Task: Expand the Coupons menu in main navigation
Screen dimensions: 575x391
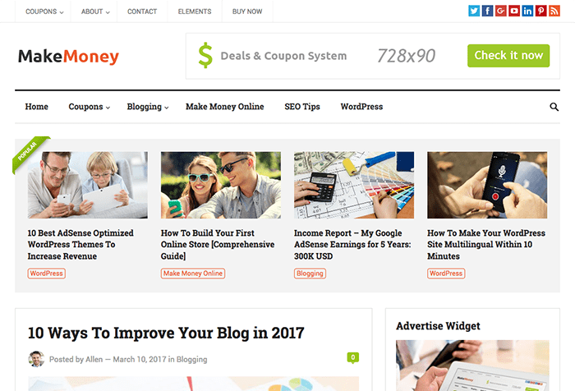Action: pos(89,107)
